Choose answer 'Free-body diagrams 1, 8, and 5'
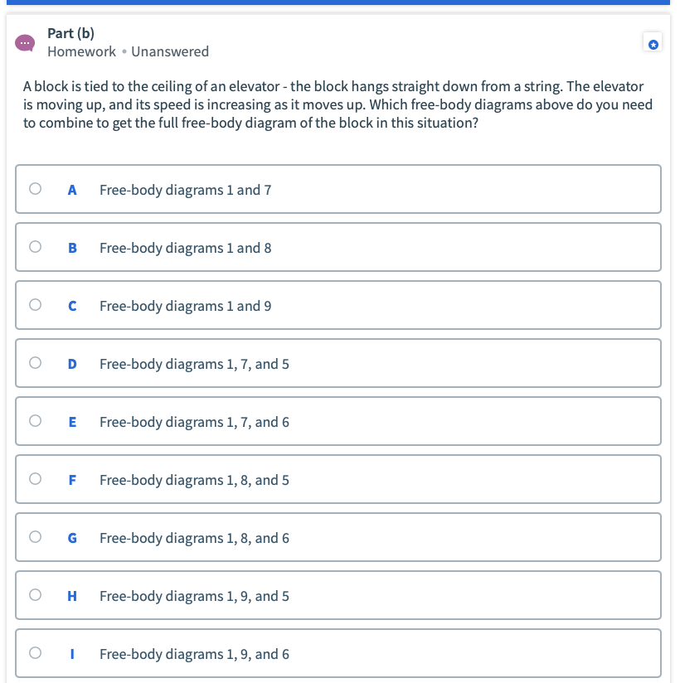This screenshot has width=680, height=683. 338,479
